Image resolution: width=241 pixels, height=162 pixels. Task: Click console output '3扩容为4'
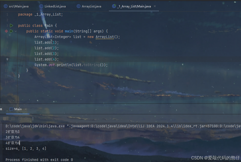click(x=12, y=137)
